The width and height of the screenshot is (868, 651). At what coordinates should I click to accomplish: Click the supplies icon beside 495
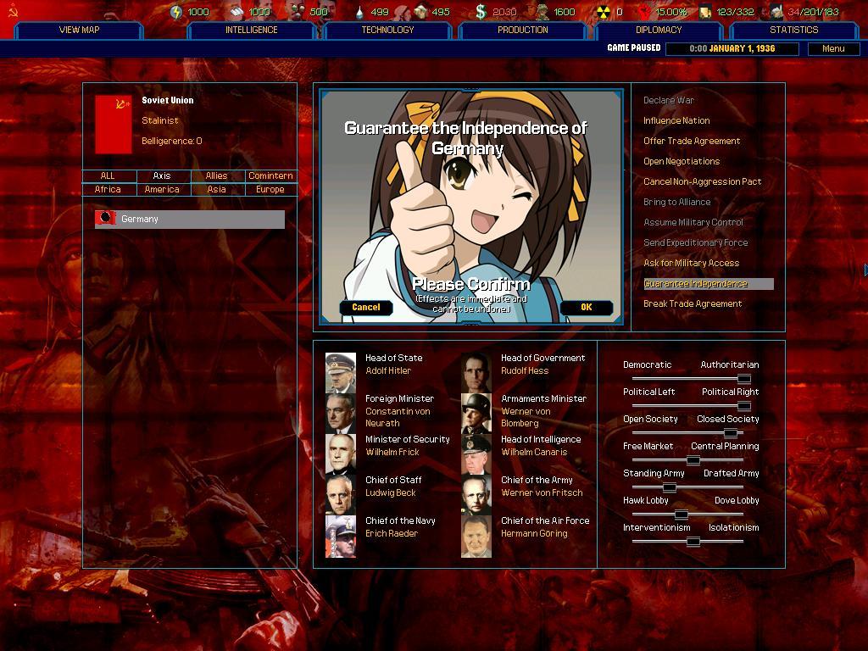[x=420, y=12]
